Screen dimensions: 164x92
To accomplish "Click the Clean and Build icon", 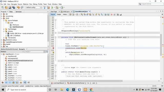I will tap(48, 7).
